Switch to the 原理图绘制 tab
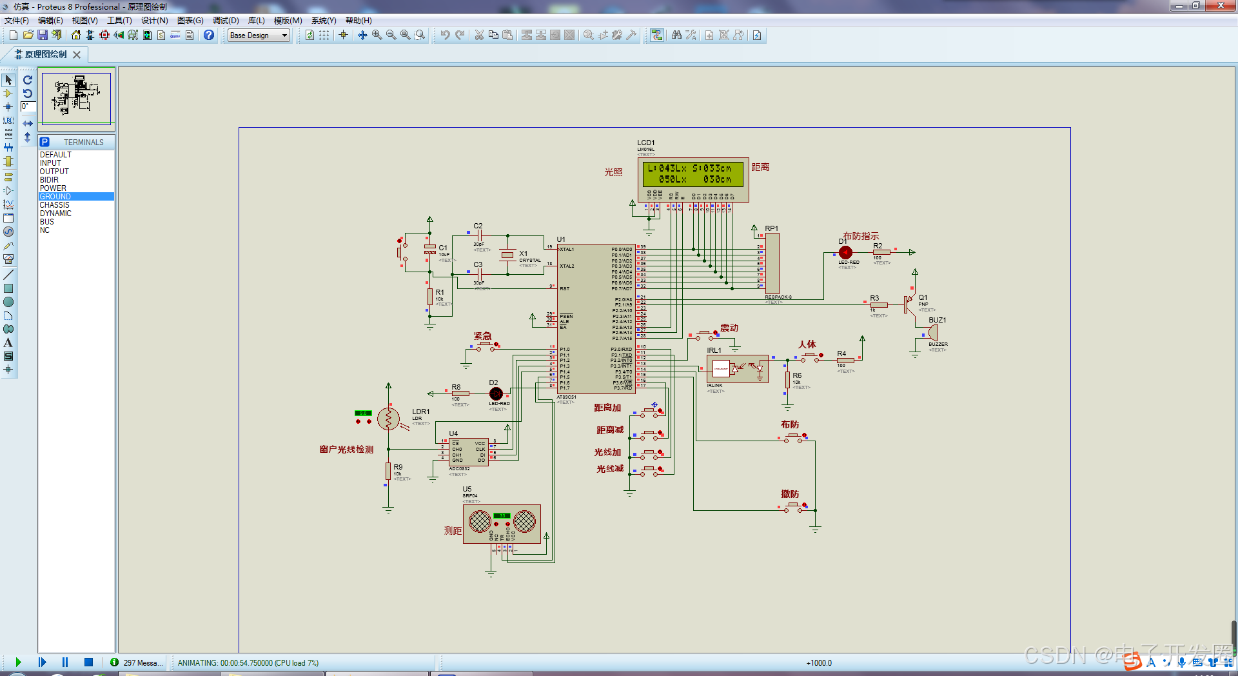 click(45, 54)
